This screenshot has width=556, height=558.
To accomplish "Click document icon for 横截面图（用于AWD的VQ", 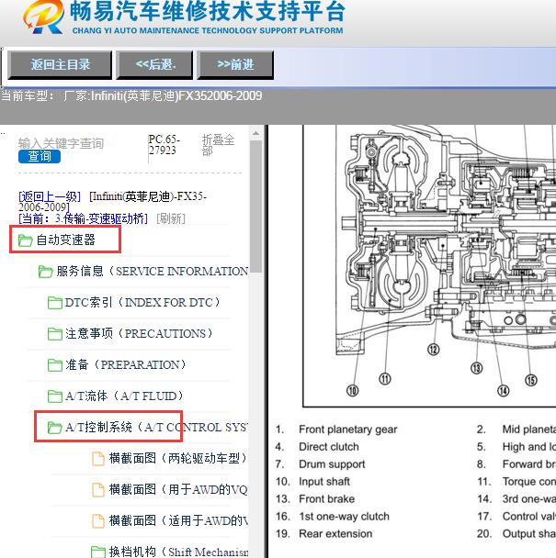I will pos(98,490).
